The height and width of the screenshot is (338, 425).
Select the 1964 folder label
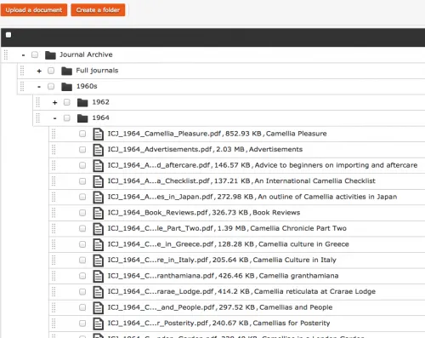[x=100, y=117]
